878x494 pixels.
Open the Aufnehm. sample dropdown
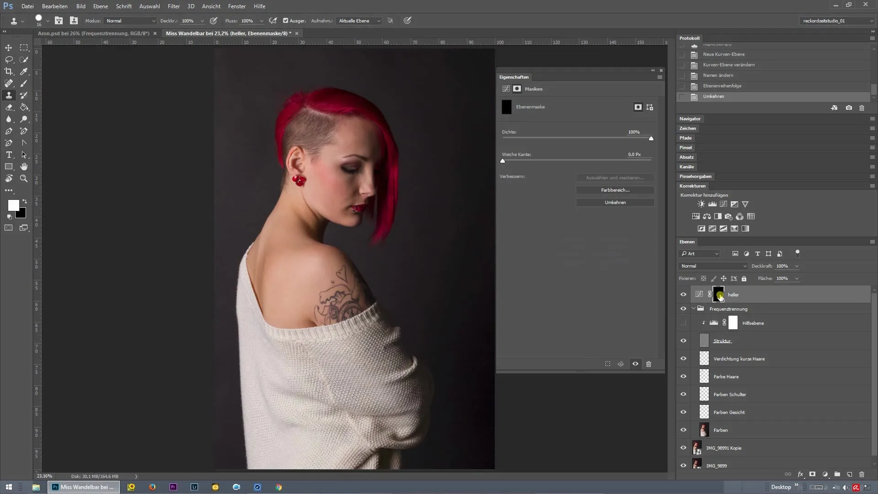coord(359,21)
